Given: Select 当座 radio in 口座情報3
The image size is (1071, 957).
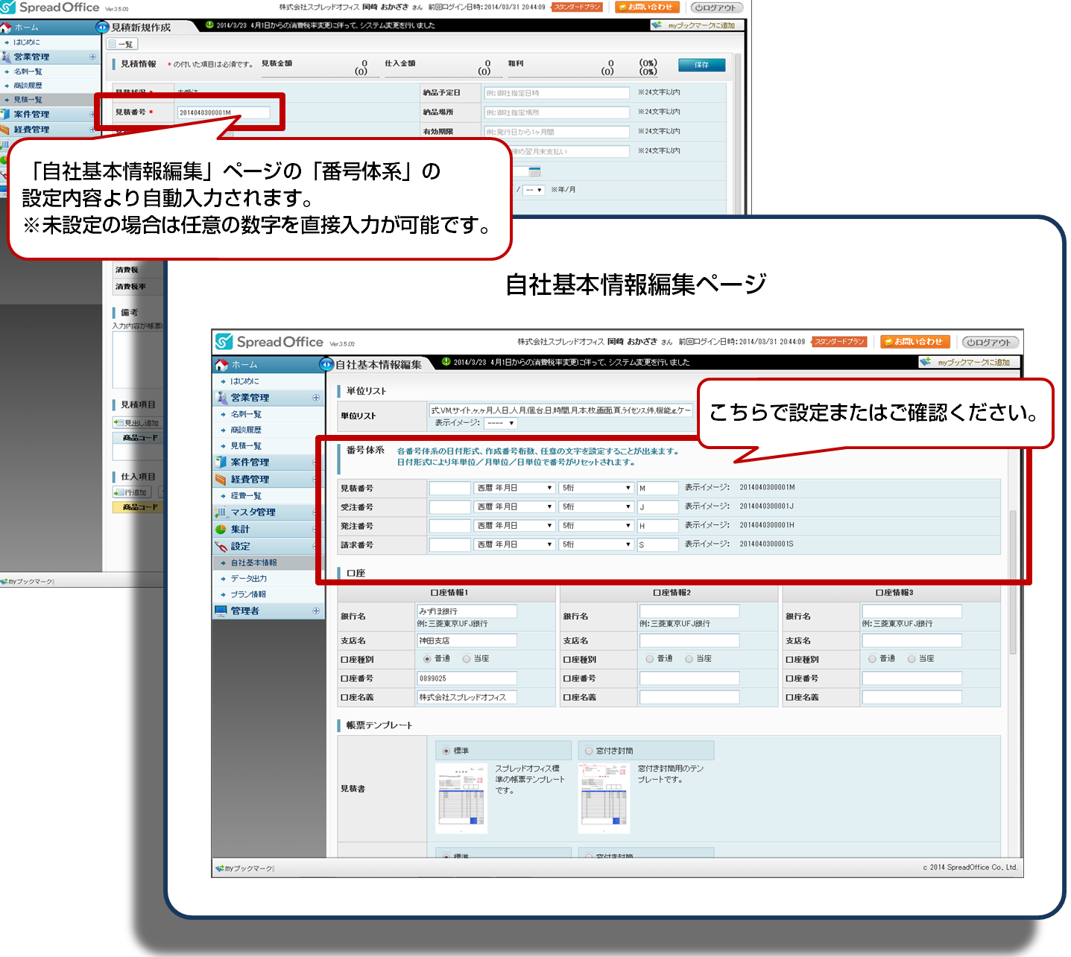Looking at the screenshot, I should pos(912,659).
